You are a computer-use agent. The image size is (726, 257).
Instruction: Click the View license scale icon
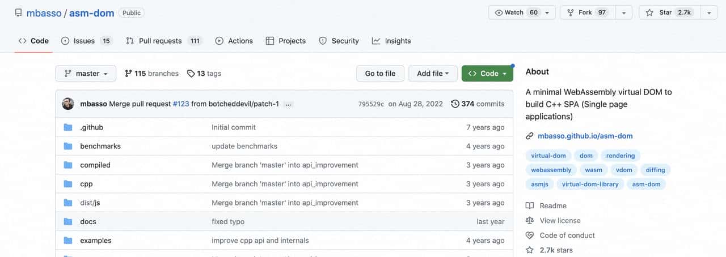pos(530,221)
